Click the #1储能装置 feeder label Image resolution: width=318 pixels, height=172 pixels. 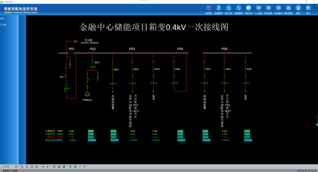[x=113, y=102]
